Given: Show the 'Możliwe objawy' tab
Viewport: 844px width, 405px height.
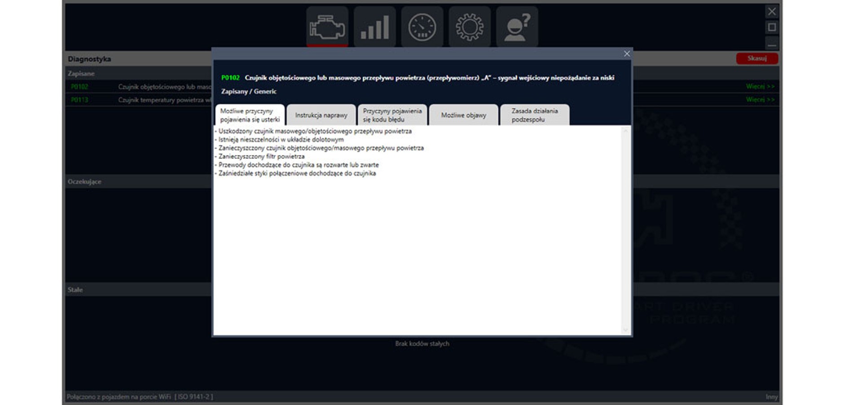Looking at the screenshot, I should pyautogui.click(x=463, y=115).
